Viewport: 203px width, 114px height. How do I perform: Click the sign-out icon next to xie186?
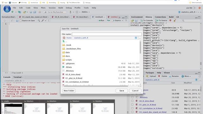[194, 8]
